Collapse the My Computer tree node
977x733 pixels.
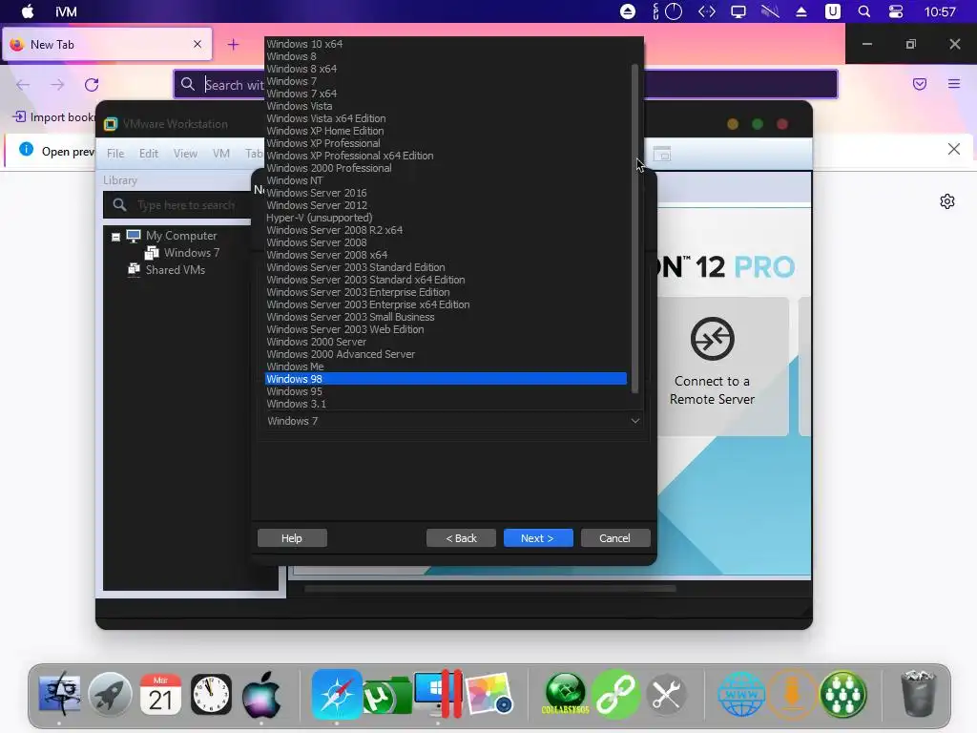[x=115, y=237]
